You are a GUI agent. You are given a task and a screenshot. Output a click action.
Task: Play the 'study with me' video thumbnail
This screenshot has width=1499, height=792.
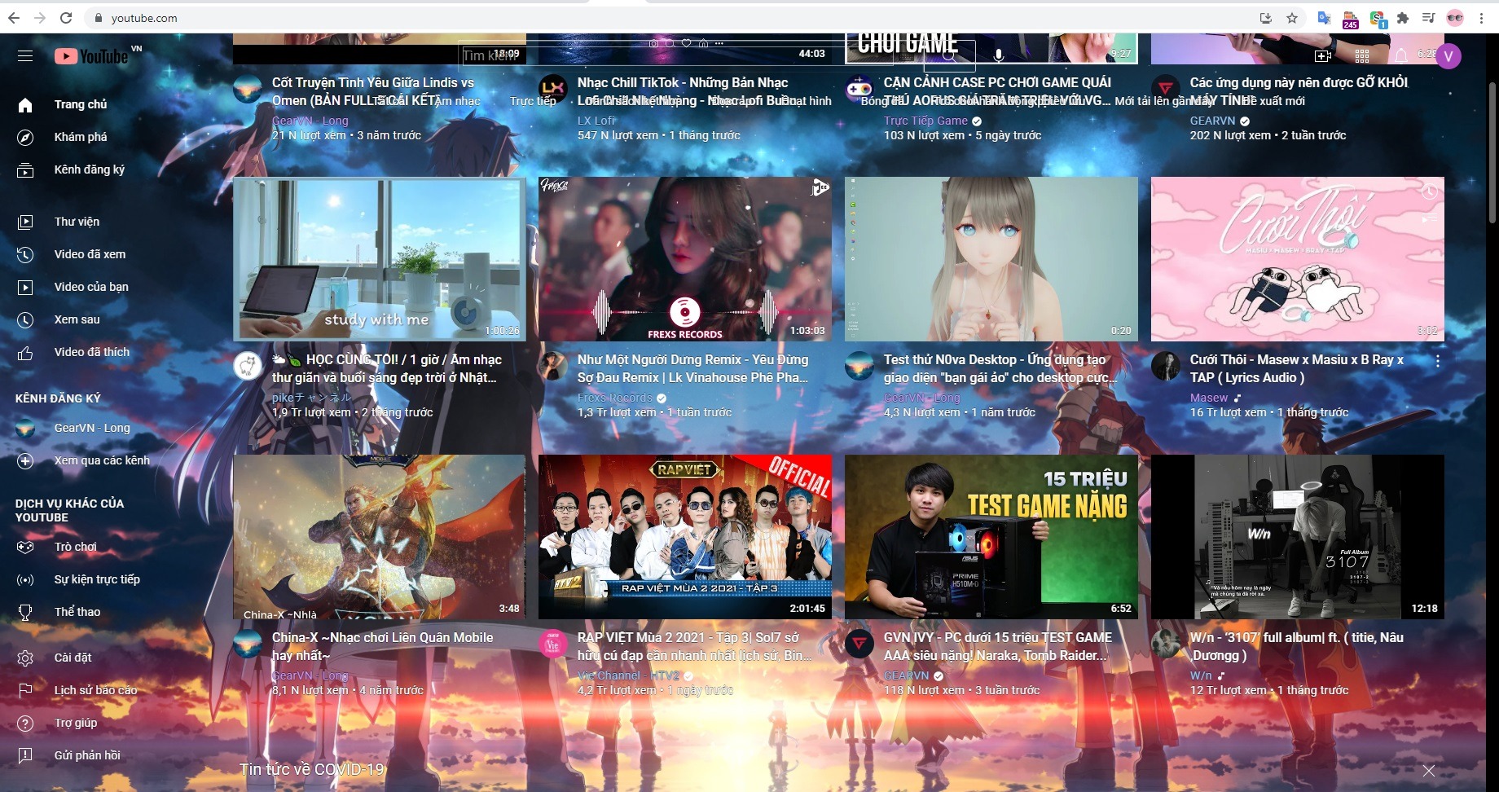pos(380,259)
